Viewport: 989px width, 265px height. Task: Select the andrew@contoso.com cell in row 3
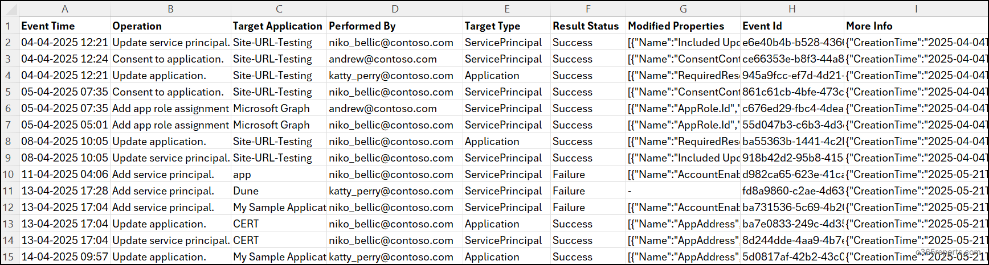click(x=383, y=59)
